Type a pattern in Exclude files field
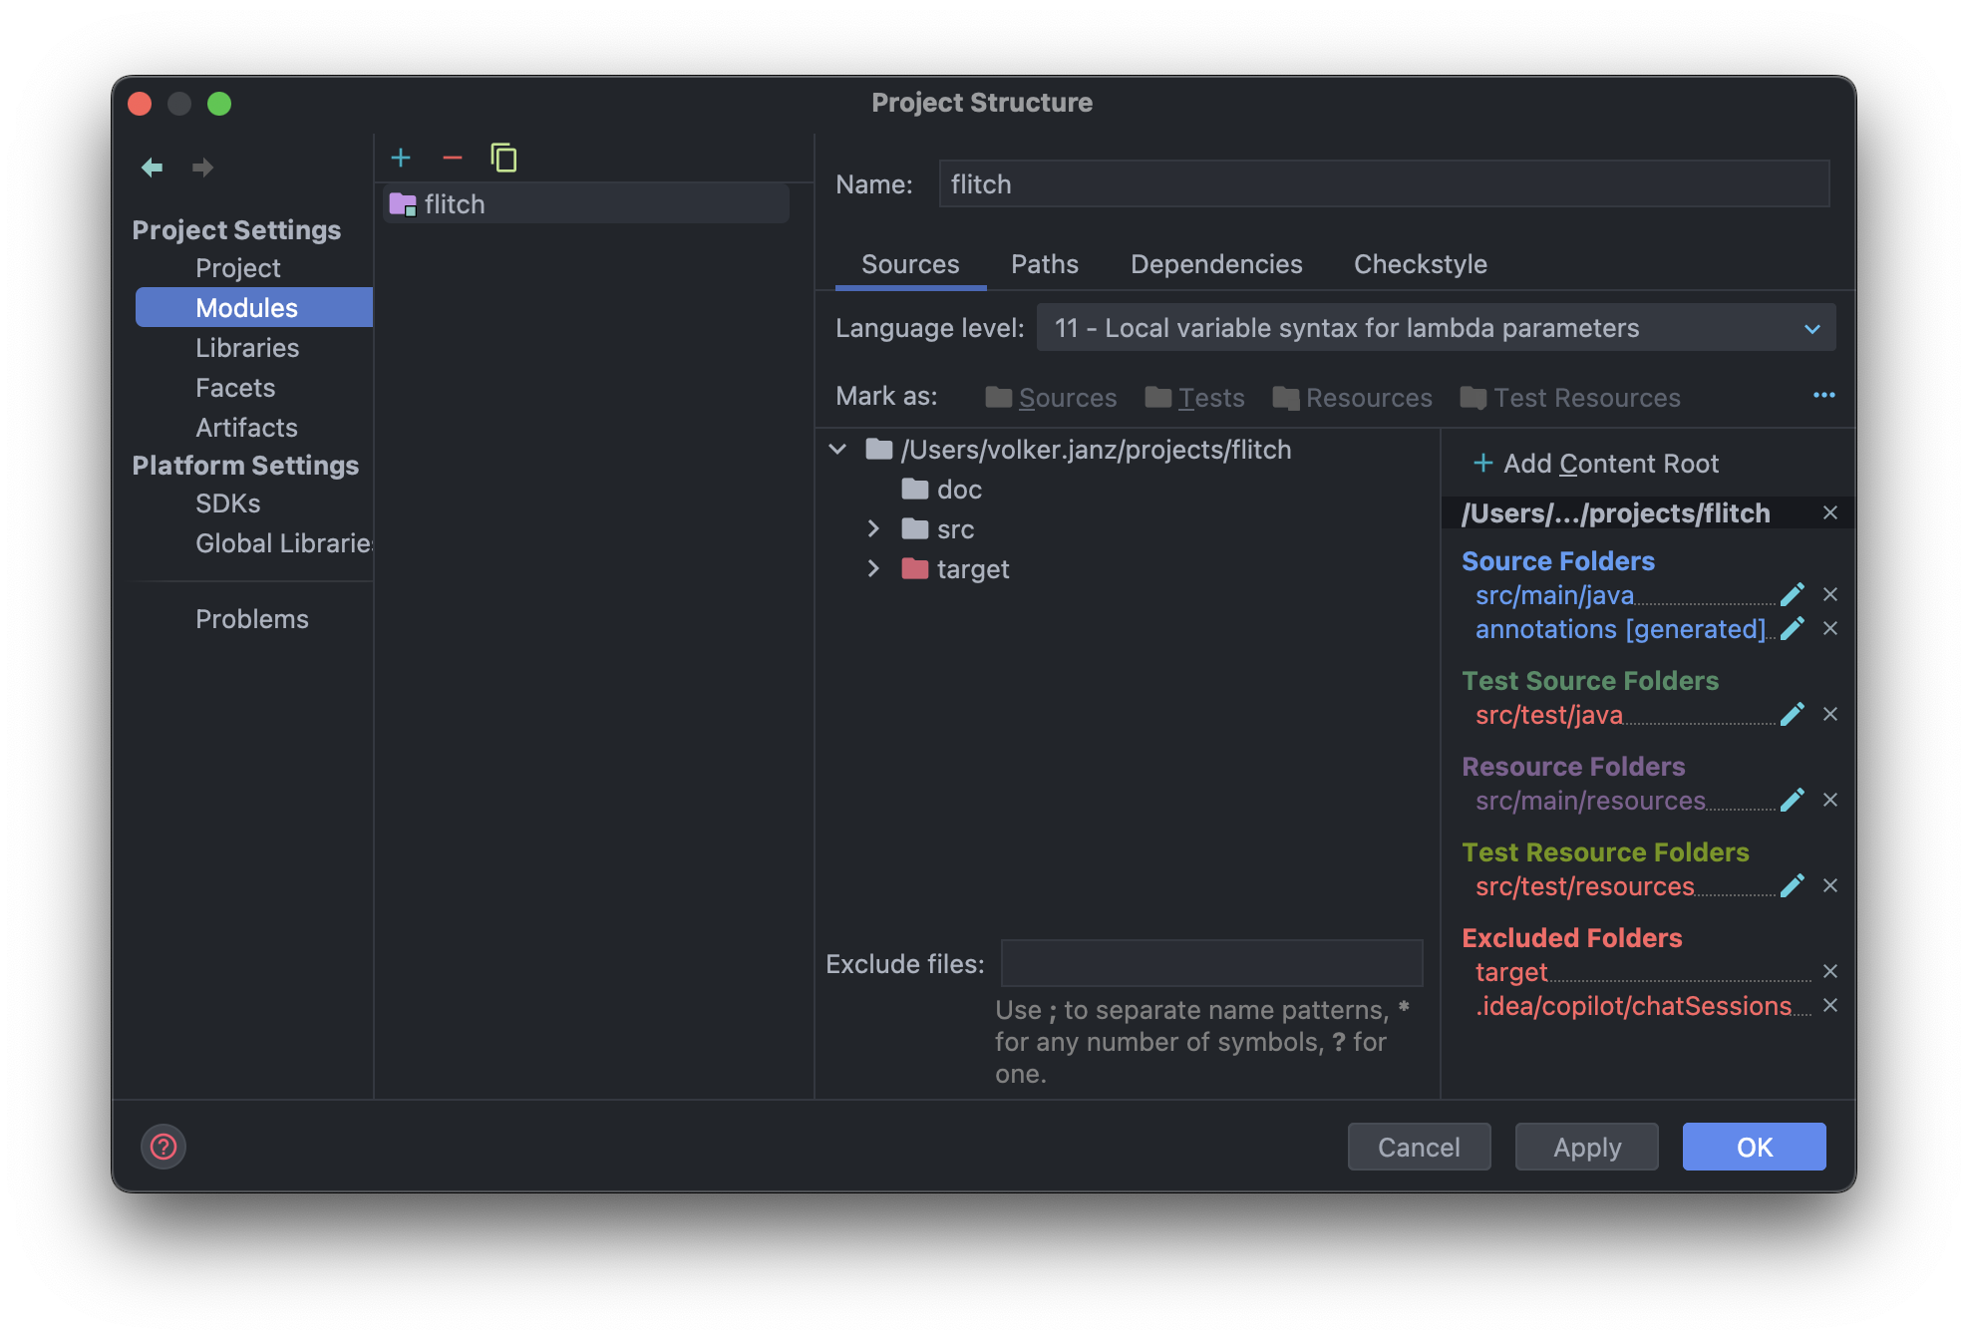 coord(1210,963)
